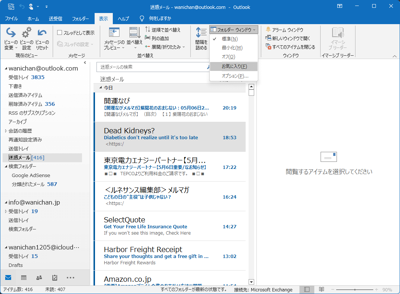Image resolution: width=400 pixels, height=294 pixels.
Task: Click in the 迷惑メールの検索 search box
Action: coord(153,67)
